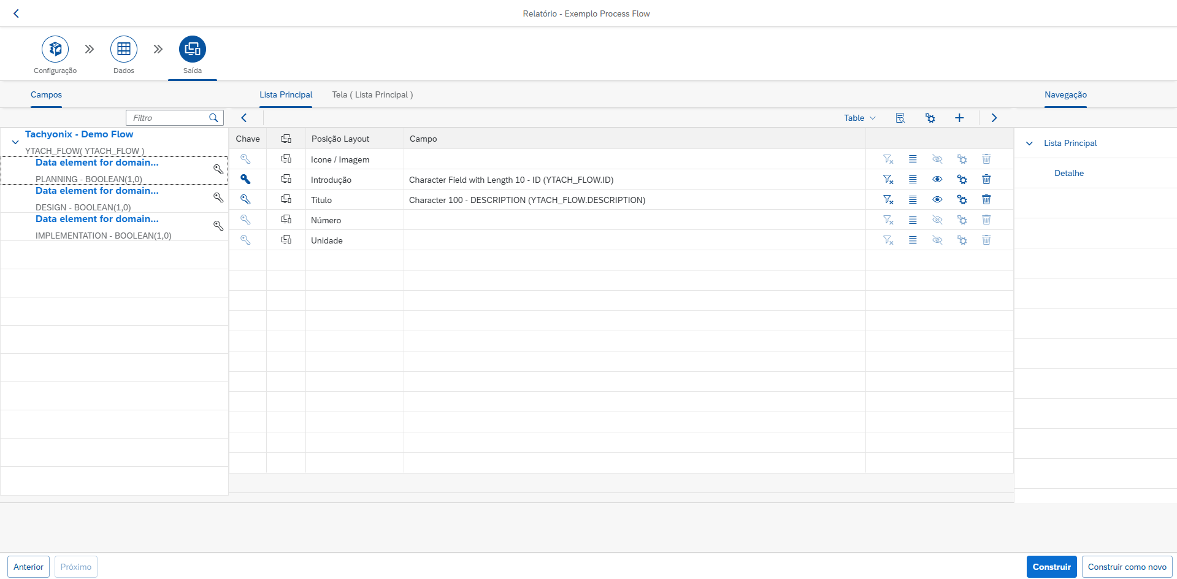Click alignment icon in the Icone / Imagem row
Viewport: 1177px width, 579px height.
point(913,159)
